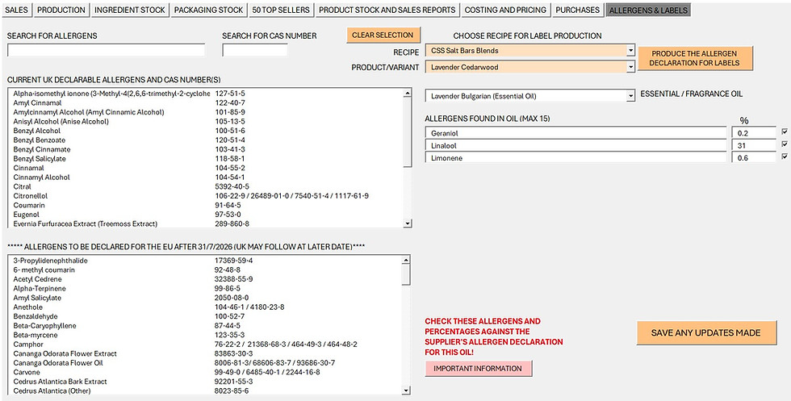Screen dimensions: 791x401
Task: Click scroll-down arrow of UK allergens list
Action: 408,223
